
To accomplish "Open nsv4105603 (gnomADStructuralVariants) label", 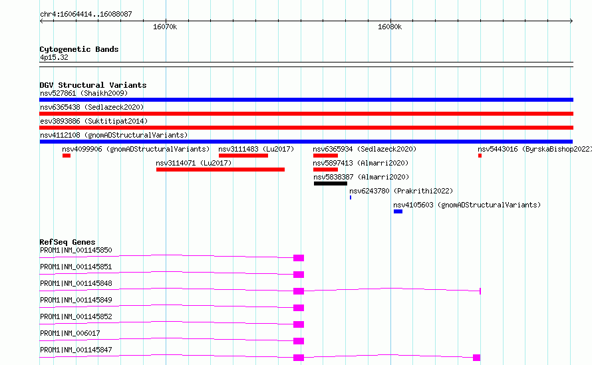I will coord(467,205).
